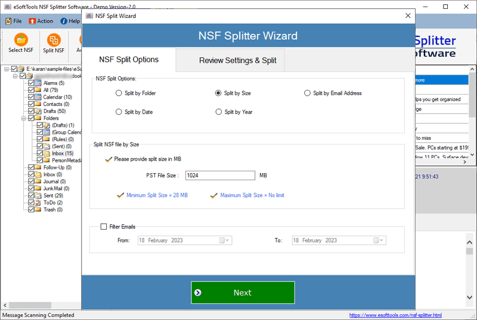Click the Help menu info icon

64,21
